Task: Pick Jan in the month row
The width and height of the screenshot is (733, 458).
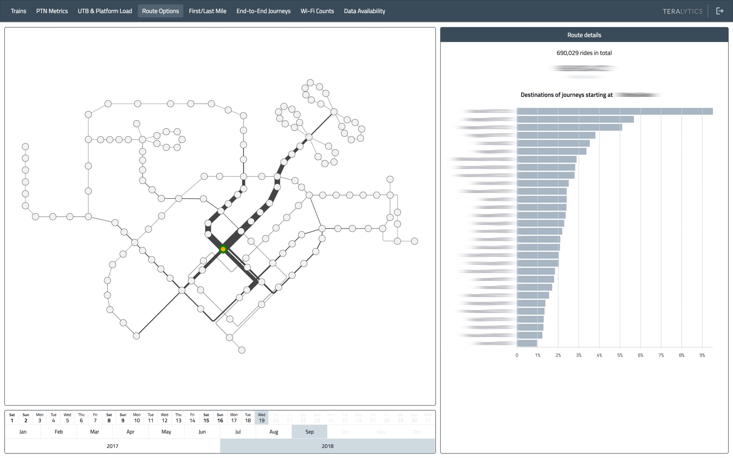Action: tap(23, 432)
